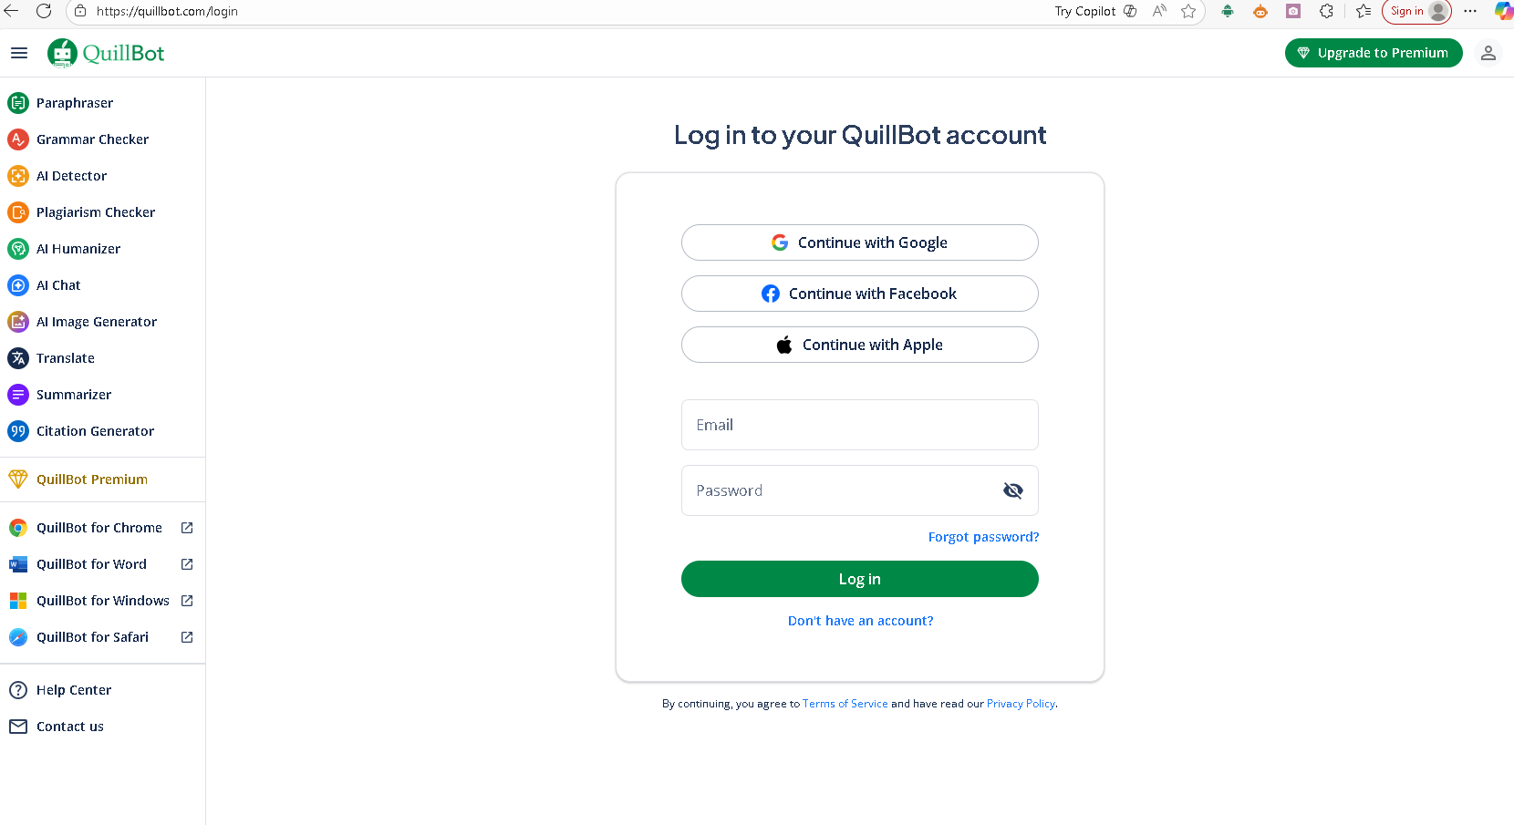Select the Translate tool
The width and height of the screenshot is (1514, 825).
pyautogui.click(x=66, y=358)
